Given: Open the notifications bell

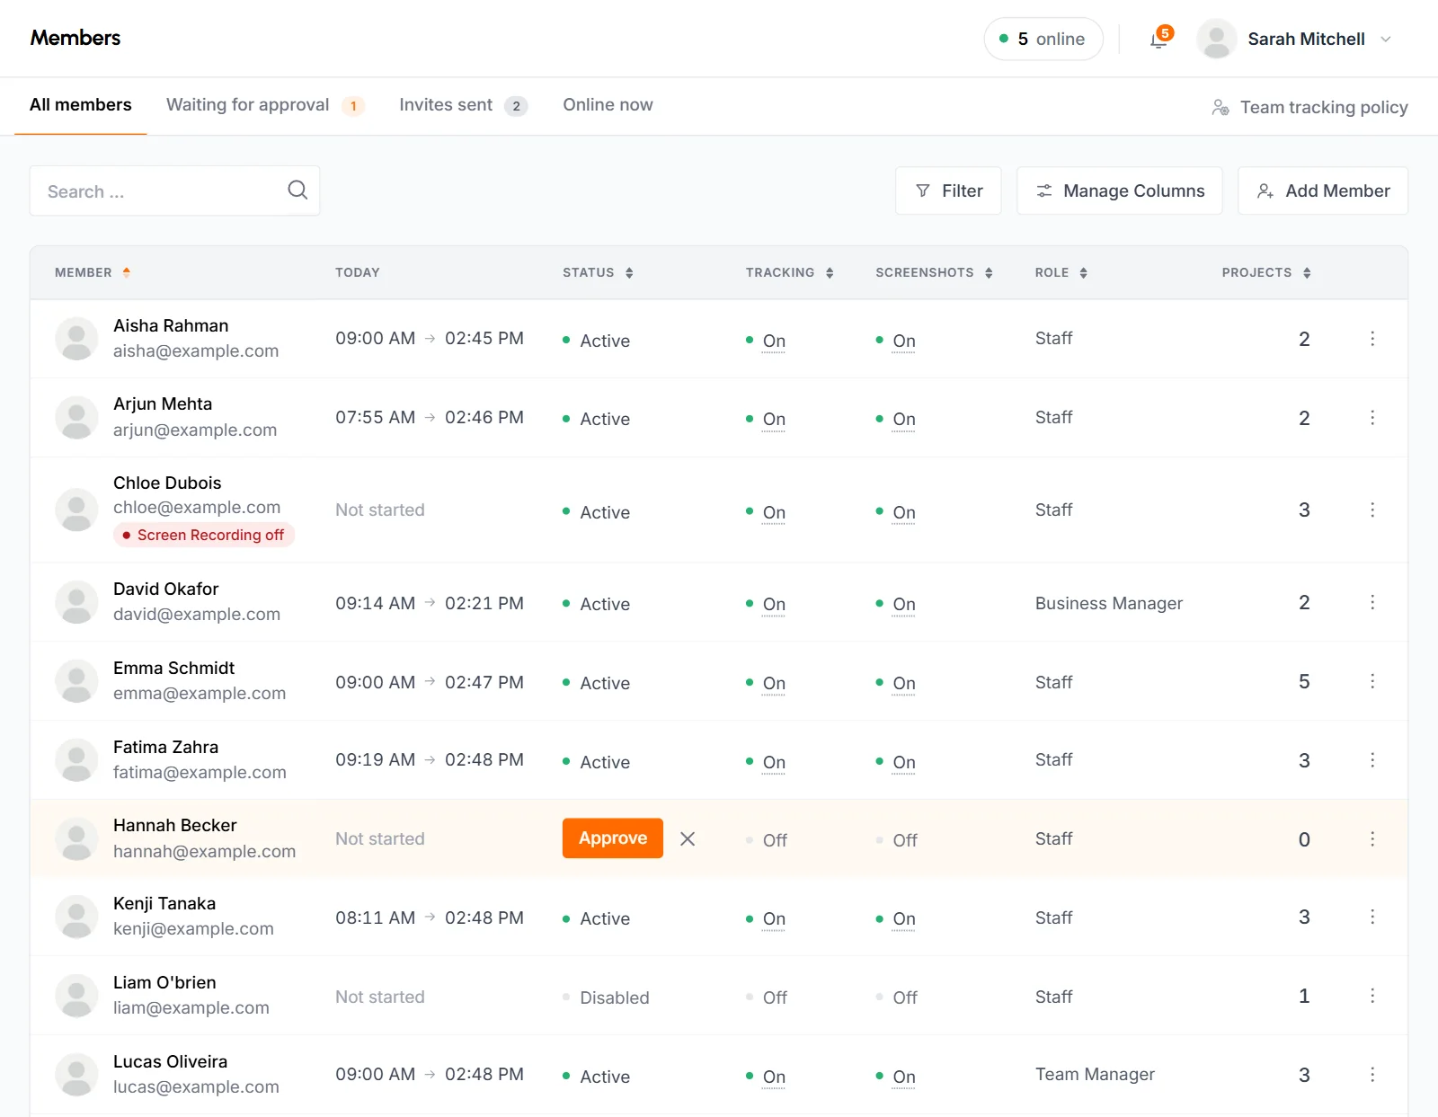Looking at the screenshot, I should tap(1159, 40).
